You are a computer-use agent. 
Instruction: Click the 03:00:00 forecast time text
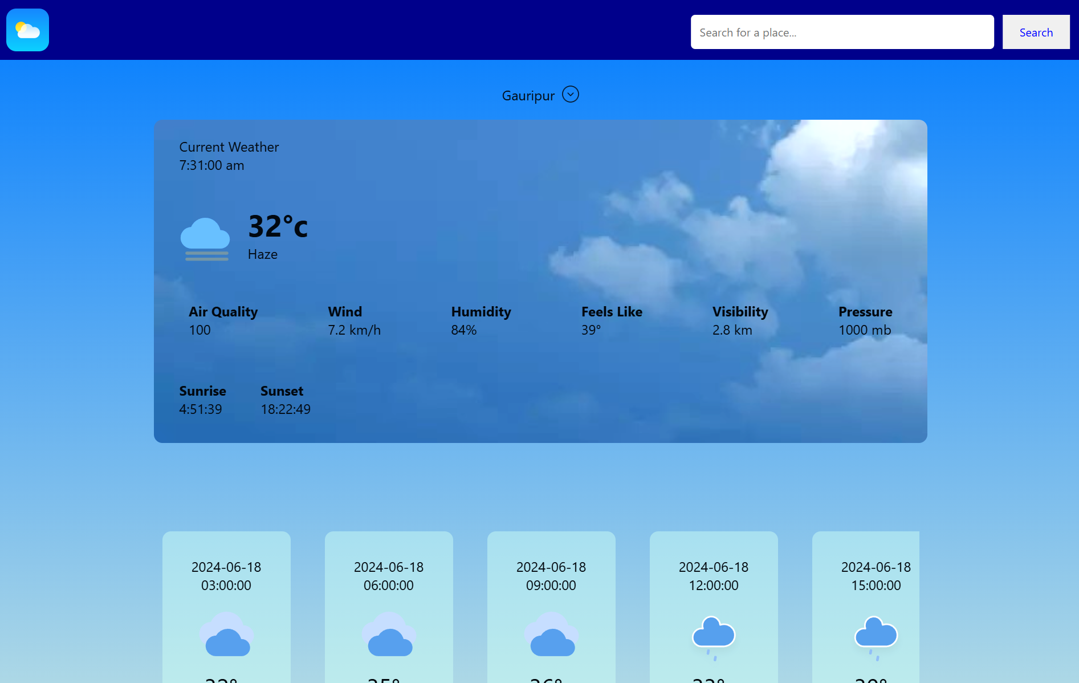pyautogui.click(x=226, y=586)
